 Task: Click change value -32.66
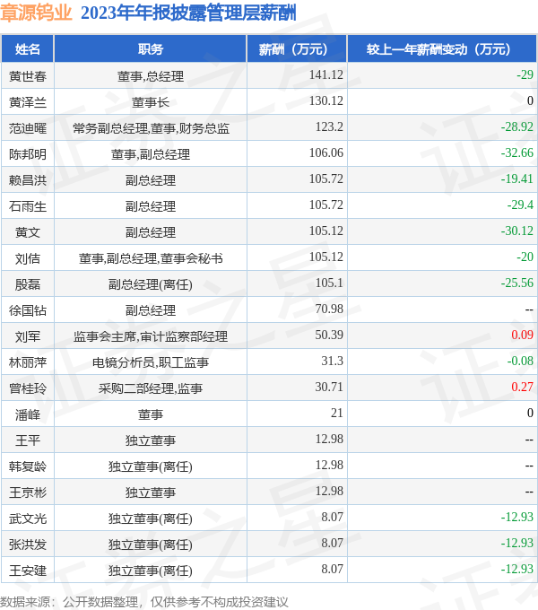pos(517,152)
